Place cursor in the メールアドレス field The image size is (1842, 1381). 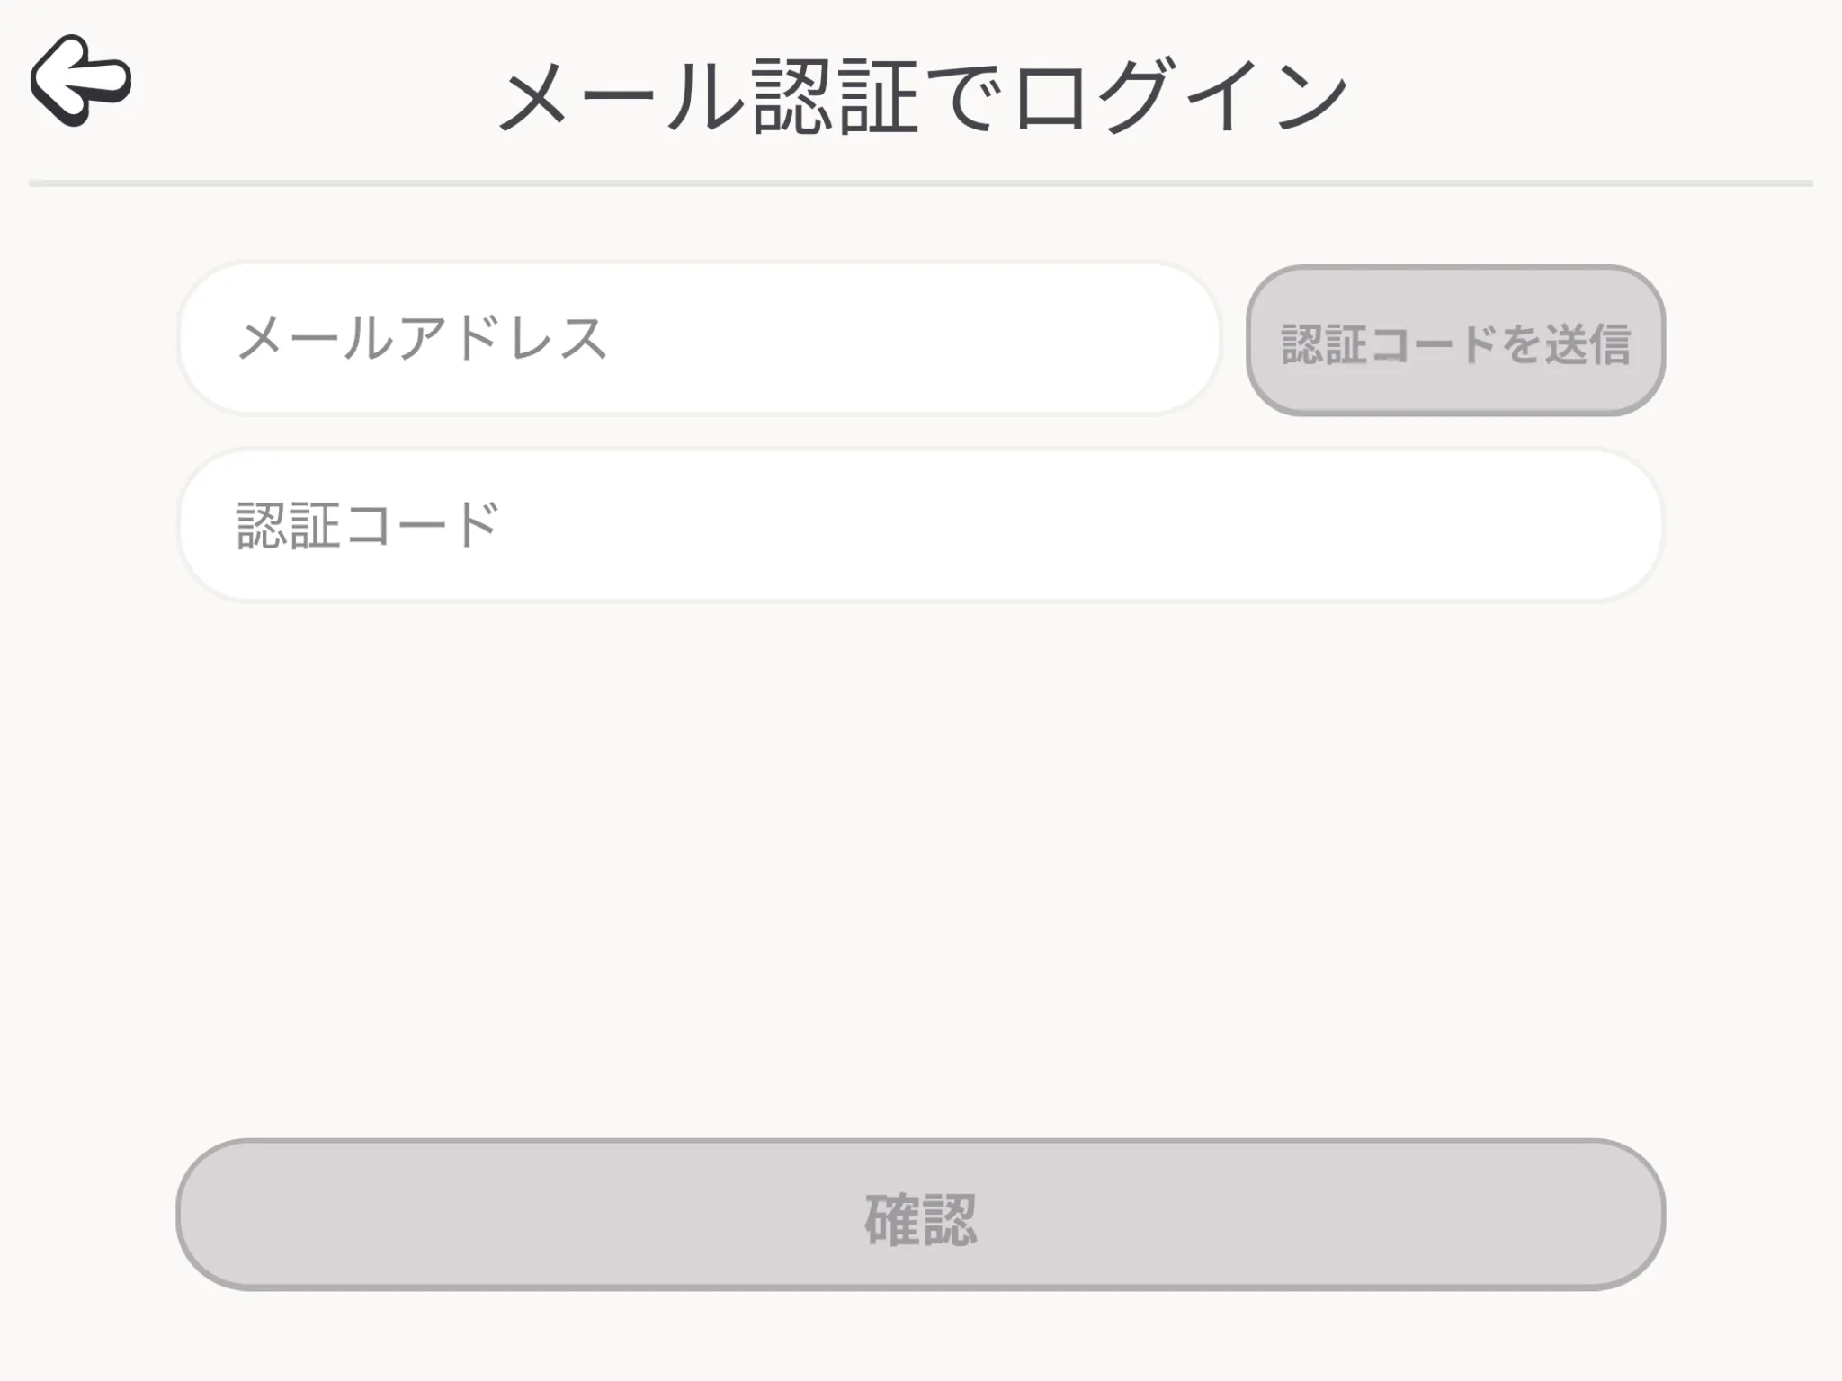click(x=699, y=339)
